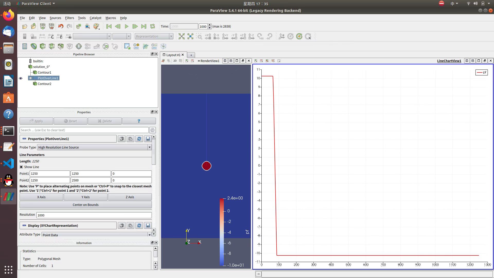The width and height of the screenshot is (494, 278).
Task: Click the Undo toolbar icon
Action: point(61,26)
